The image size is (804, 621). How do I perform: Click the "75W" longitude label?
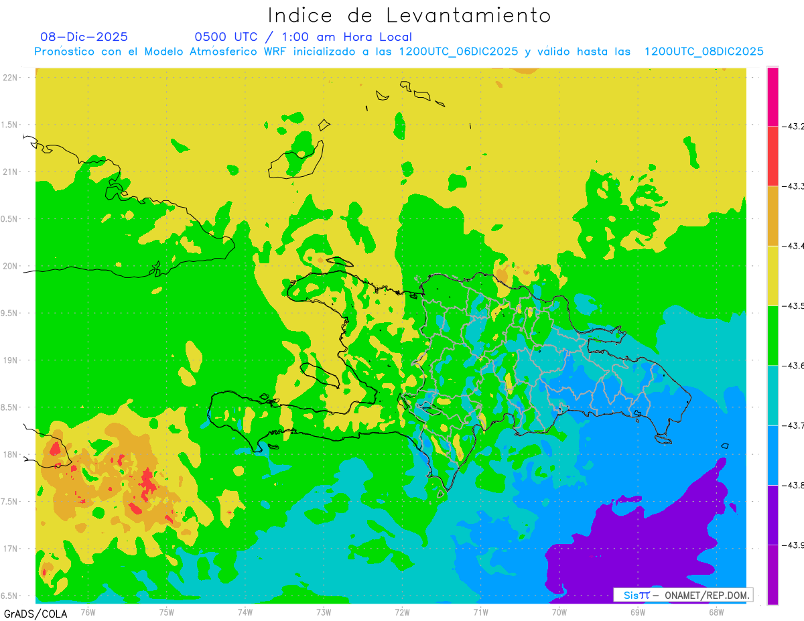point(166,611)
